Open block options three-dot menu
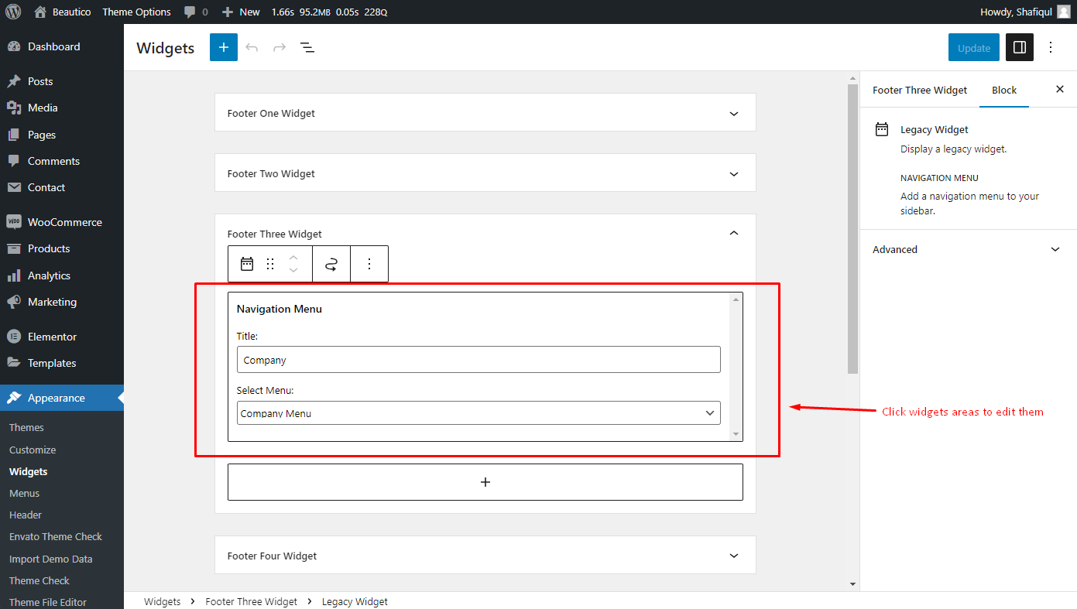Viewport: 1077px width, 609px height. coord(369,264)
